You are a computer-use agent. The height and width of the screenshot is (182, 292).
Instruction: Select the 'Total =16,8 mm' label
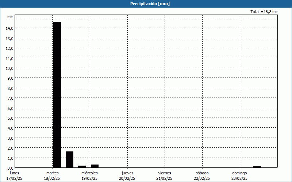click(x=264, y=12)
